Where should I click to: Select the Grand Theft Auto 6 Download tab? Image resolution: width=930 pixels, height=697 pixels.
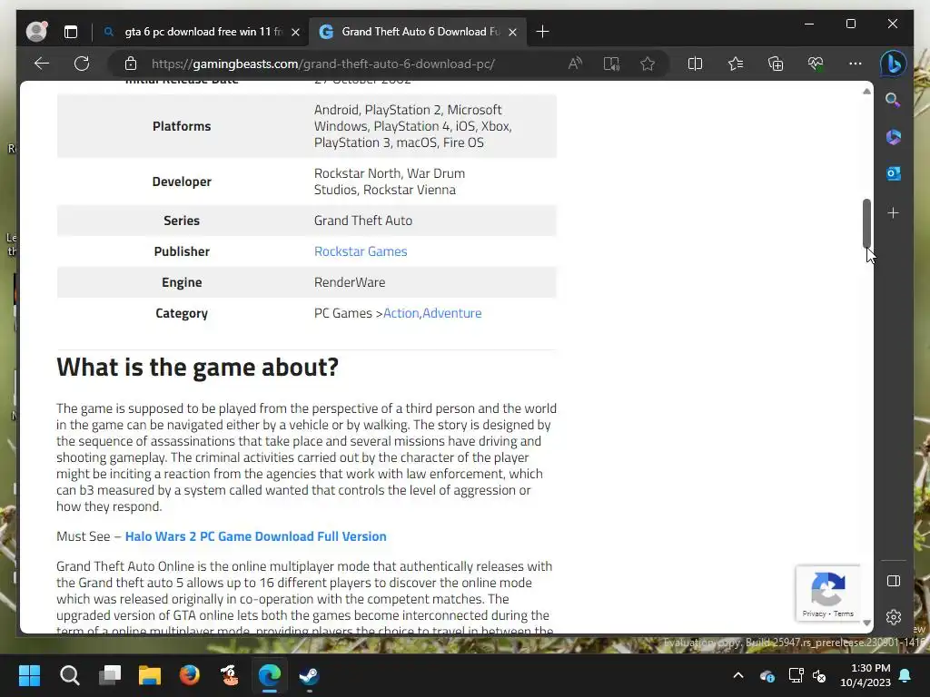420,32
